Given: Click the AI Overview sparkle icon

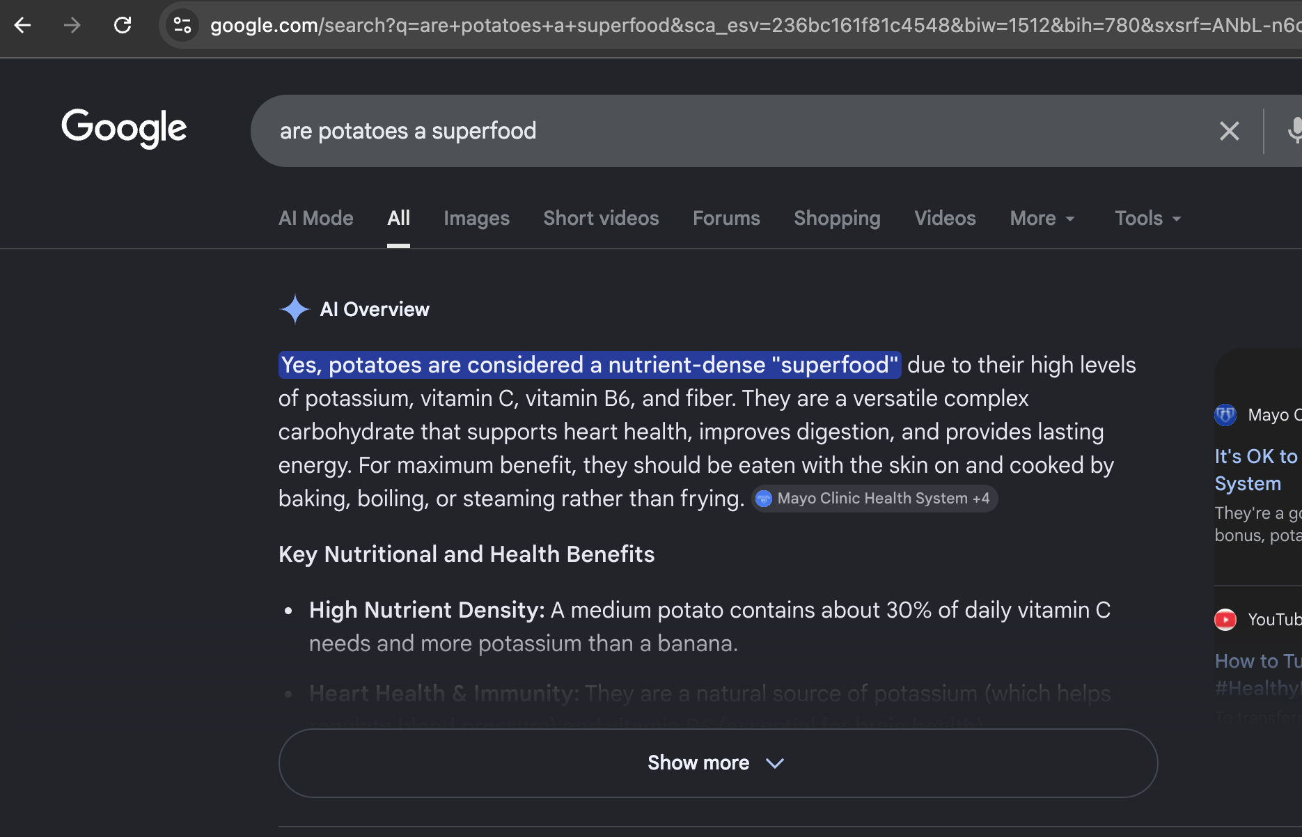Looking at the screenshot, I should [x=295, y=309].
